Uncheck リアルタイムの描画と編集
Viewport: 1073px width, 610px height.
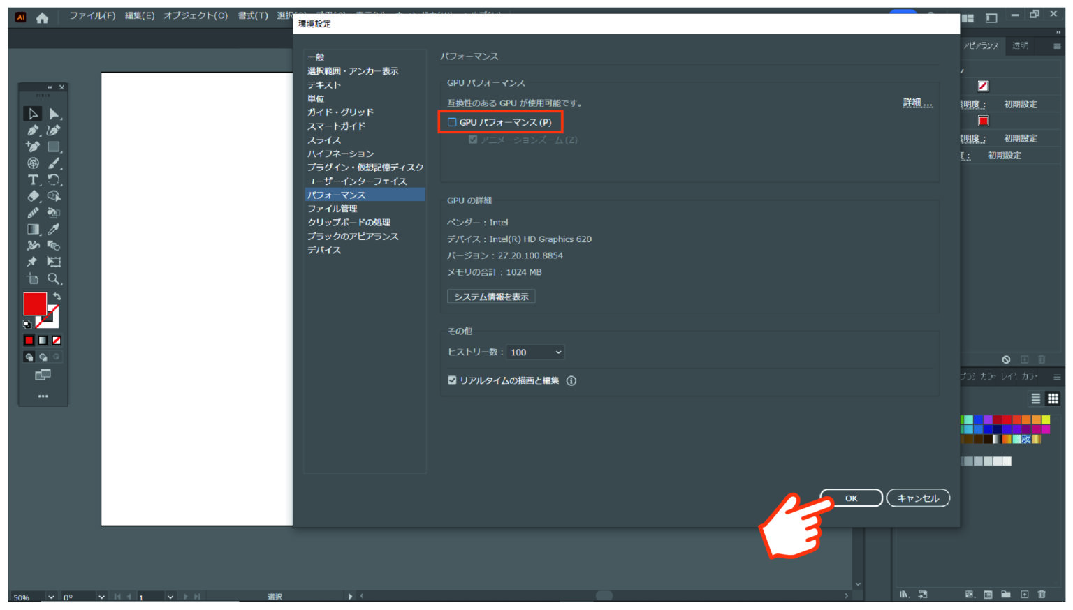coord(452,380)
